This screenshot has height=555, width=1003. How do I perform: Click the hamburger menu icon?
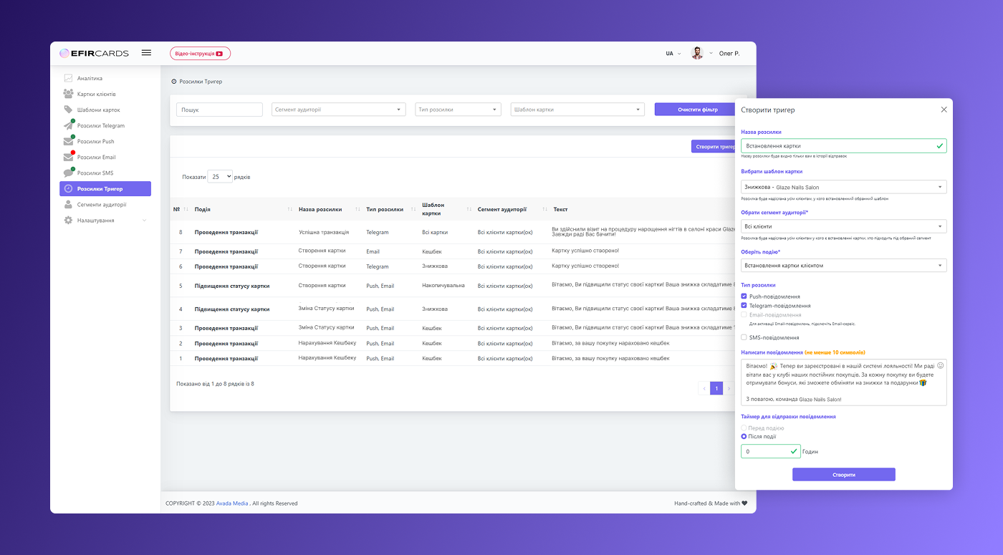coord(146,53)
